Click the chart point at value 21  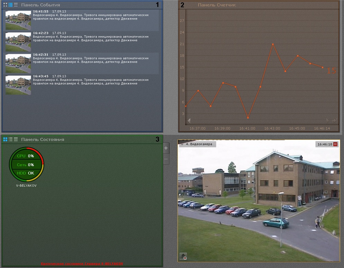pyautogui.click(x=273, y=44)
